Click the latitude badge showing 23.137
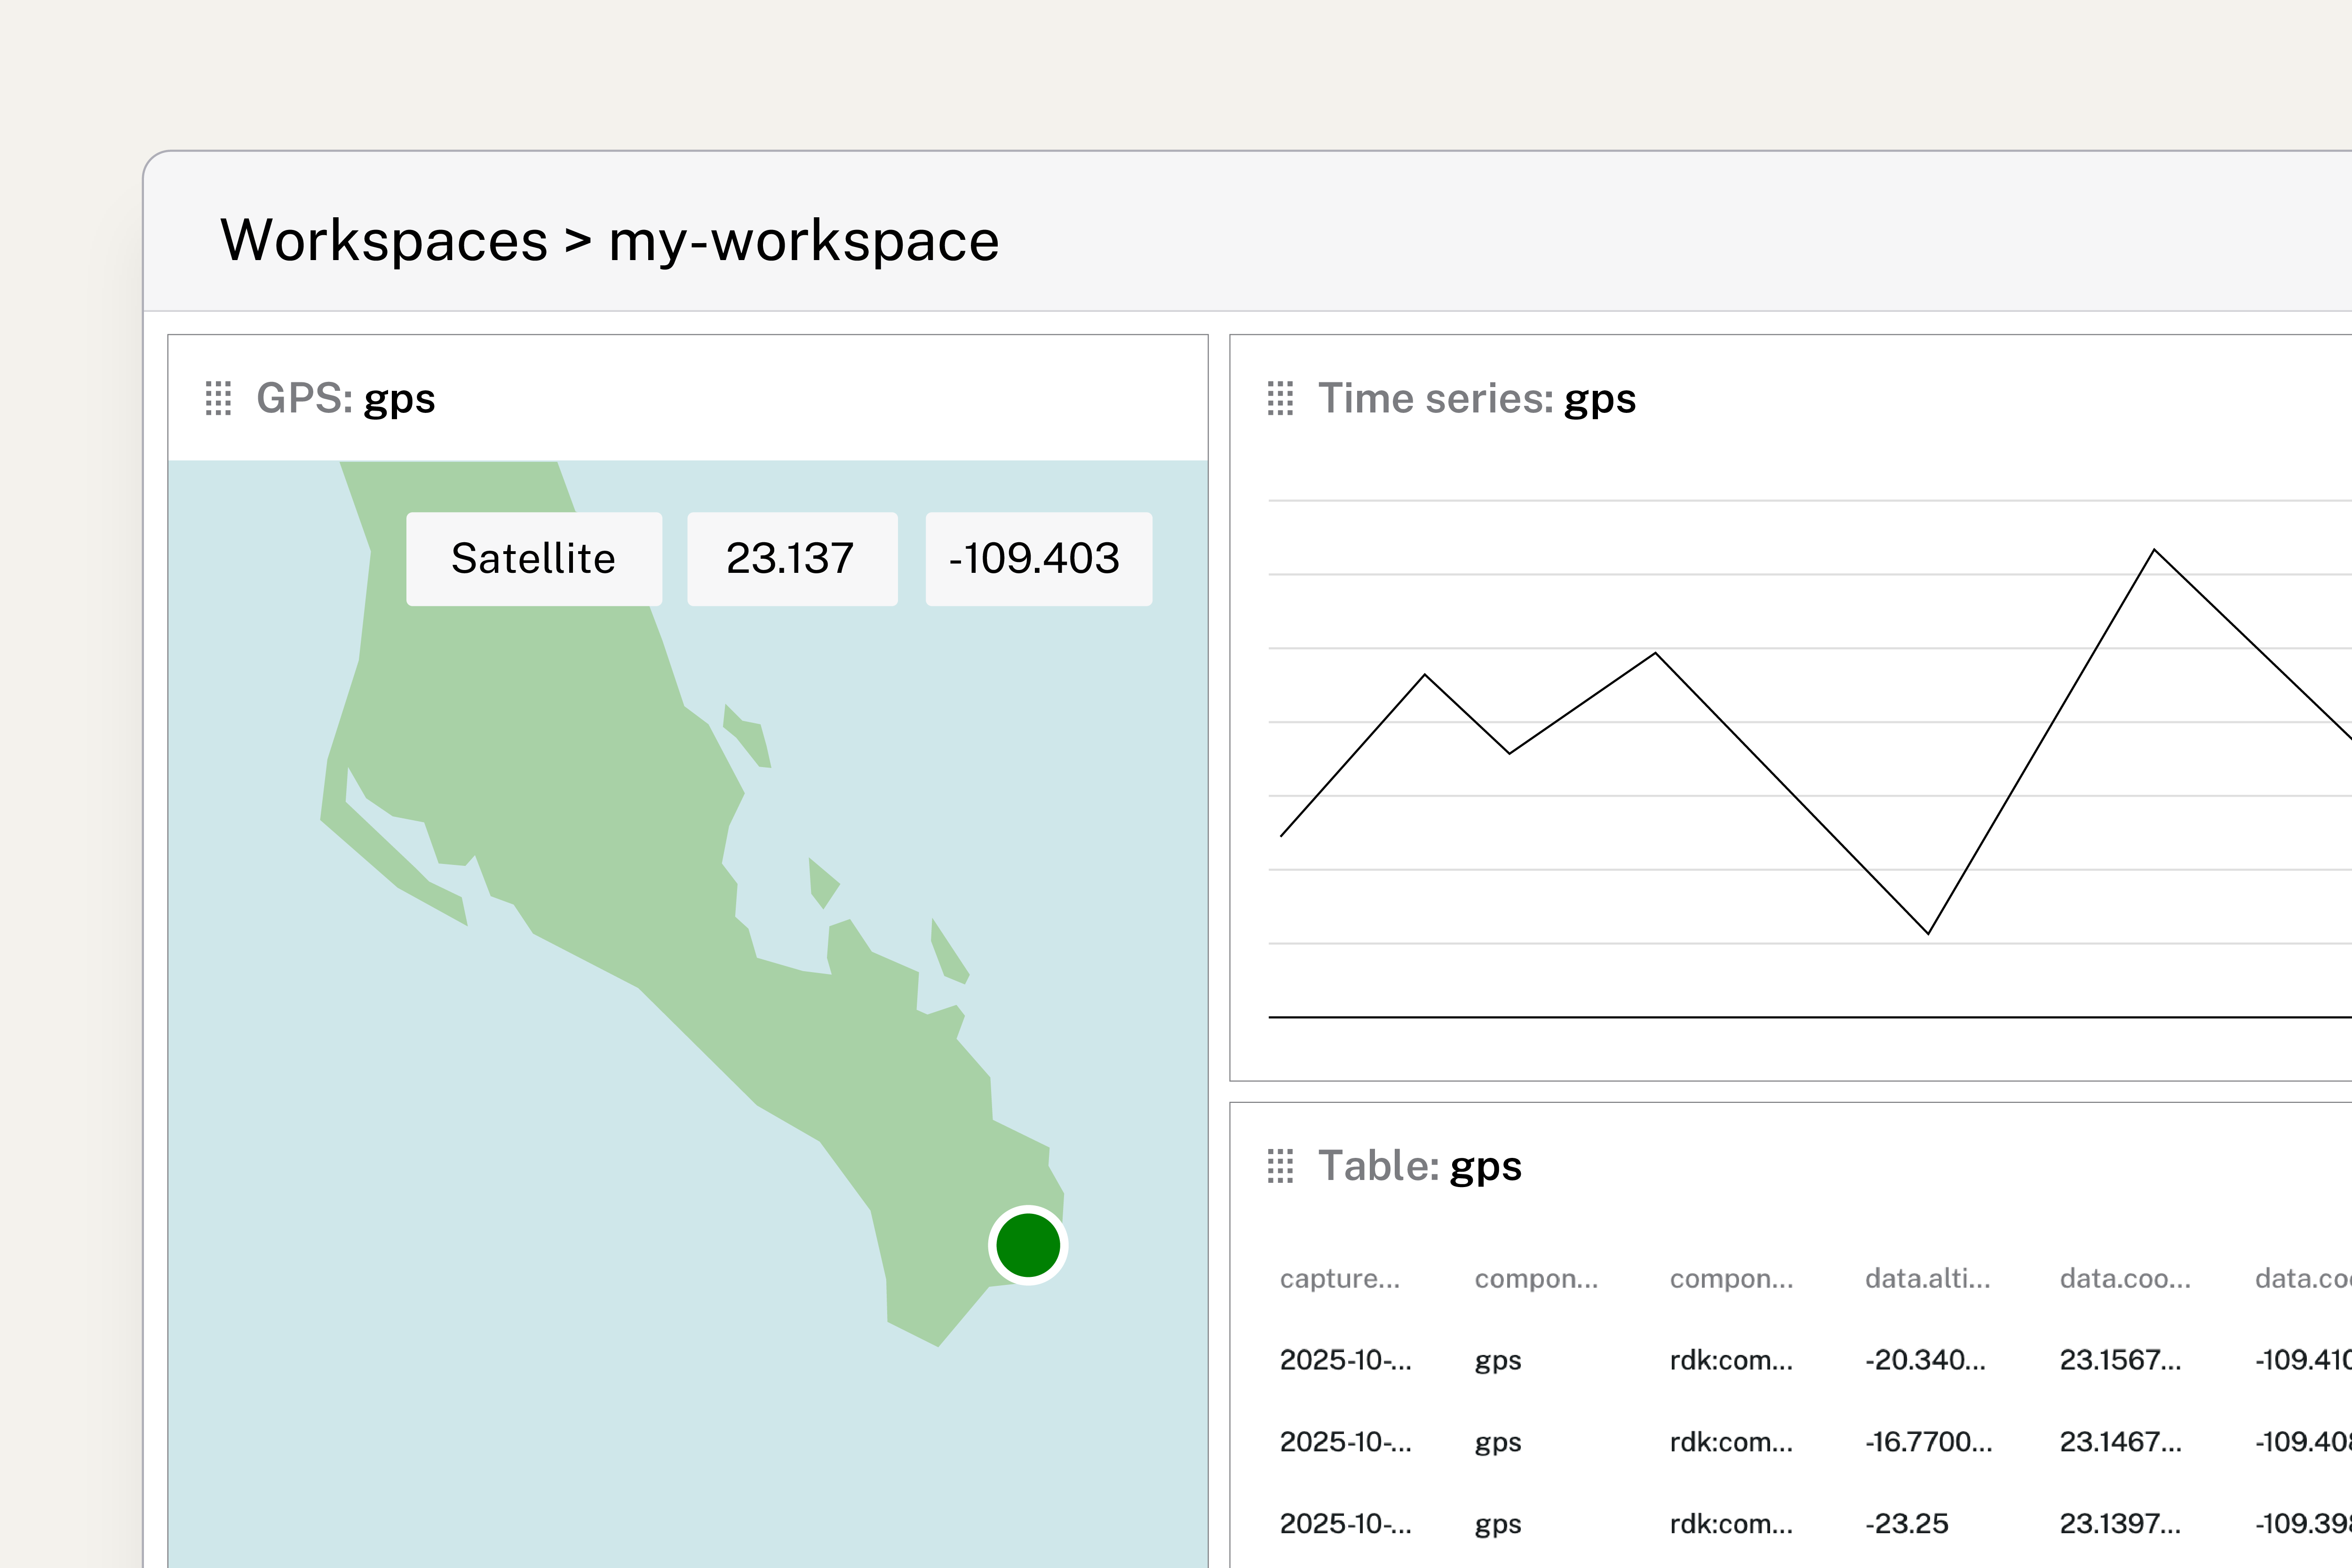Viewport: 2352px width, 1568px height. (x=791, y=559)
